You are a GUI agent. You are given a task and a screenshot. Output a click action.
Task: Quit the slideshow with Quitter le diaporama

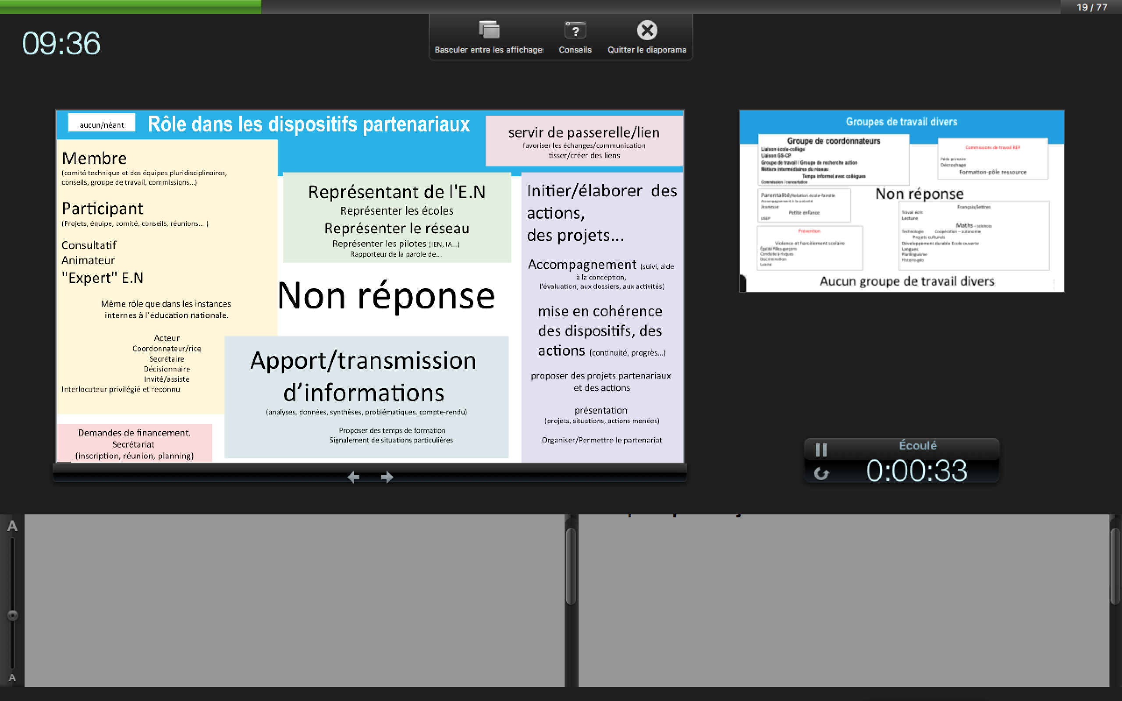[647, 31]
